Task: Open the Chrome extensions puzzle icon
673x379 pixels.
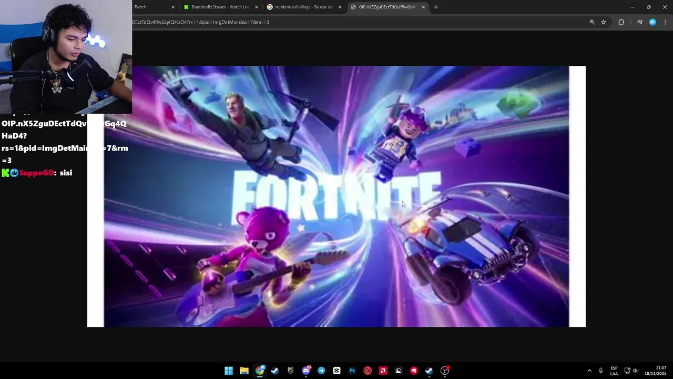Action: (x=621, y=22)
